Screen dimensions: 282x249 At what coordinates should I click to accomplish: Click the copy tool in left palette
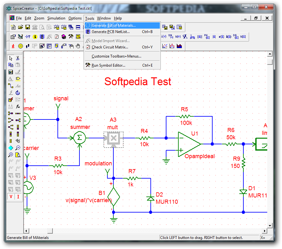point(11,65)
